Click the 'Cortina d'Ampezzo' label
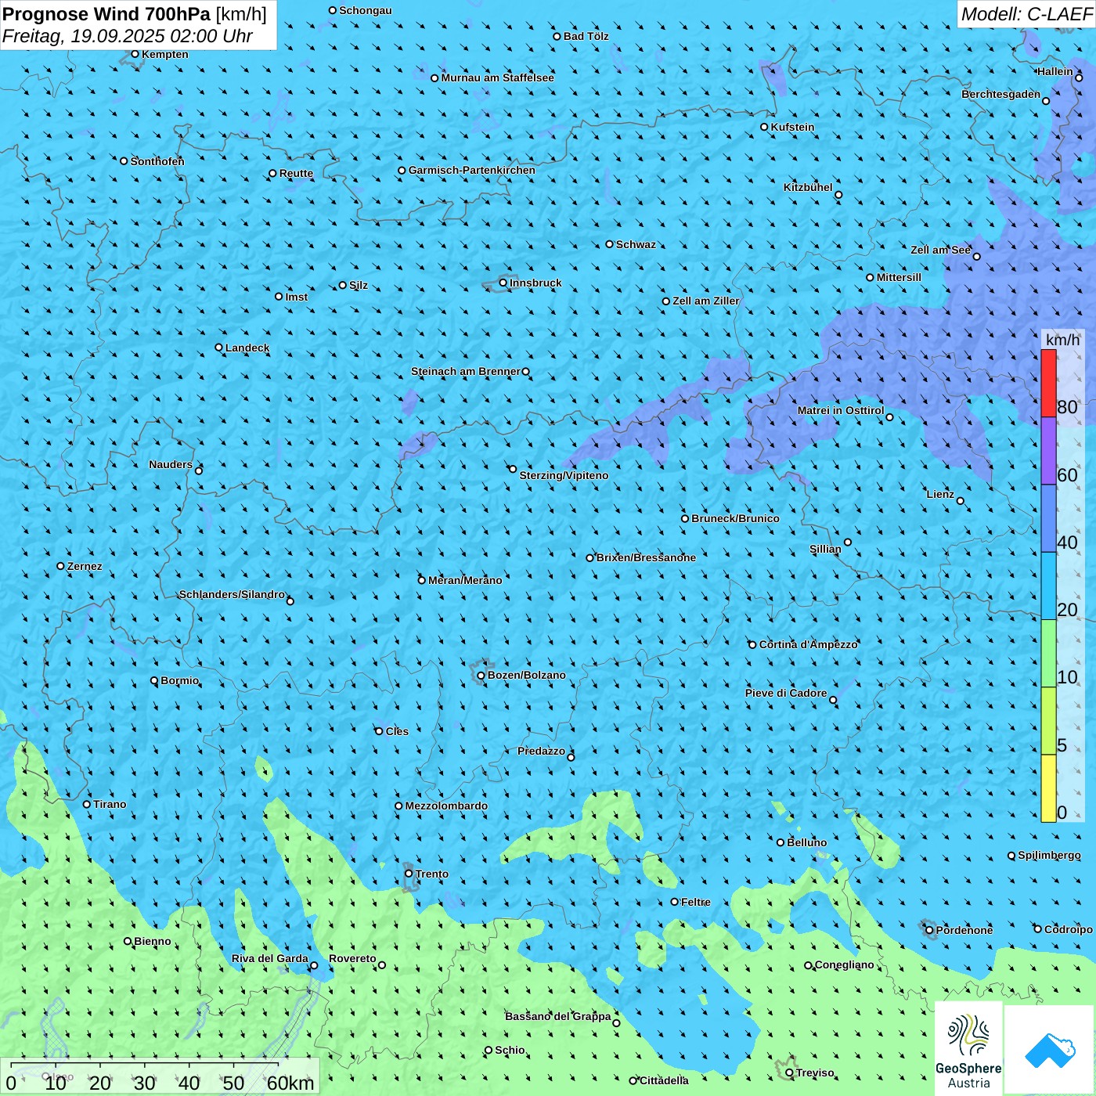1096x1096 pixels. coord(809,644)
